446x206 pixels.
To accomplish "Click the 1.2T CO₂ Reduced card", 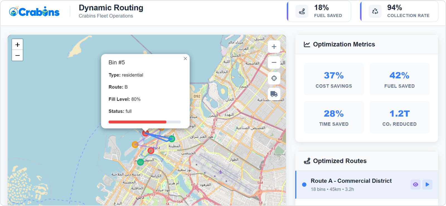I will coord(399,117).
